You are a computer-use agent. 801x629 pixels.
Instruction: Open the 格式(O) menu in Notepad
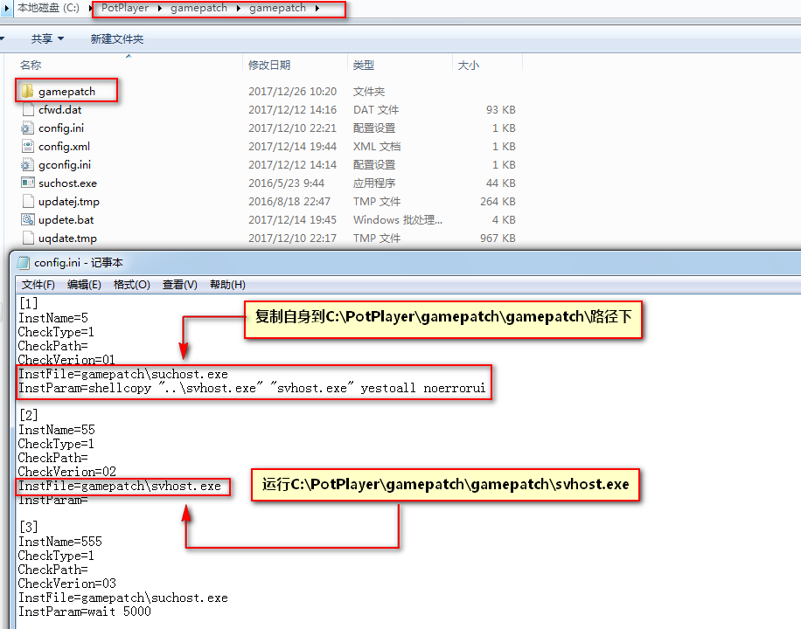131,285
